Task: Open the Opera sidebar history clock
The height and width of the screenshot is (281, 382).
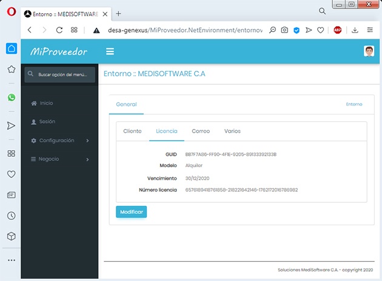Action: [11, 216]
